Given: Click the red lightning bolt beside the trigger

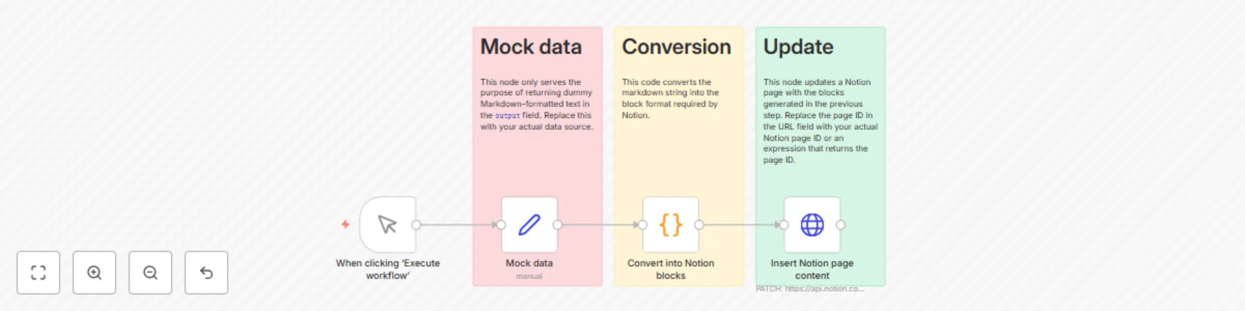Looking at the screenshot, I should coord(344,225).
